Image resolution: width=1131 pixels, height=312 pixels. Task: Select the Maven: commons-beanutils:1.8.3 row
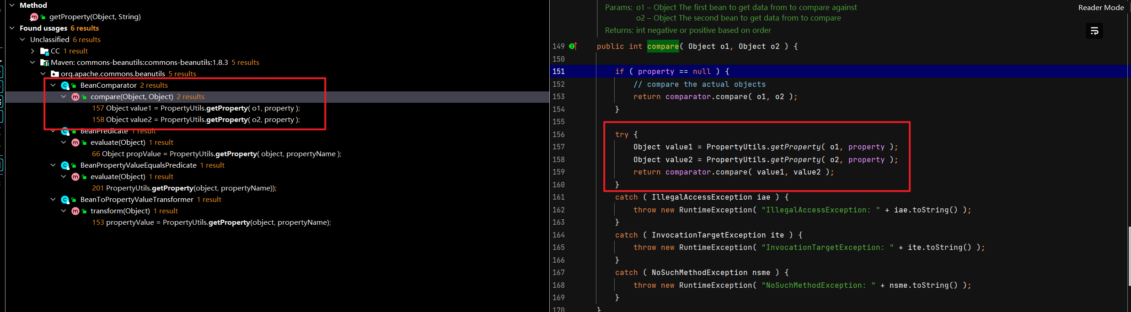point(155,62)
